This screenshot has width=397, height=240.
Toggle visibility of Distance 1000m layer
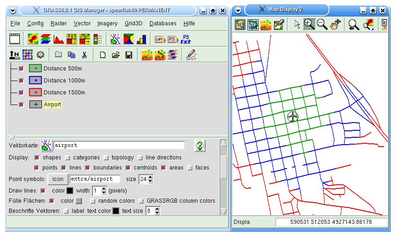tap(21, 81)
